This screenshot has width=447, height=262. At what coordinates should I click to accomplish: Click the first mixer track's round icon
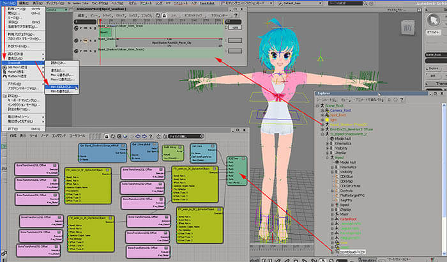tap(77, 29)
